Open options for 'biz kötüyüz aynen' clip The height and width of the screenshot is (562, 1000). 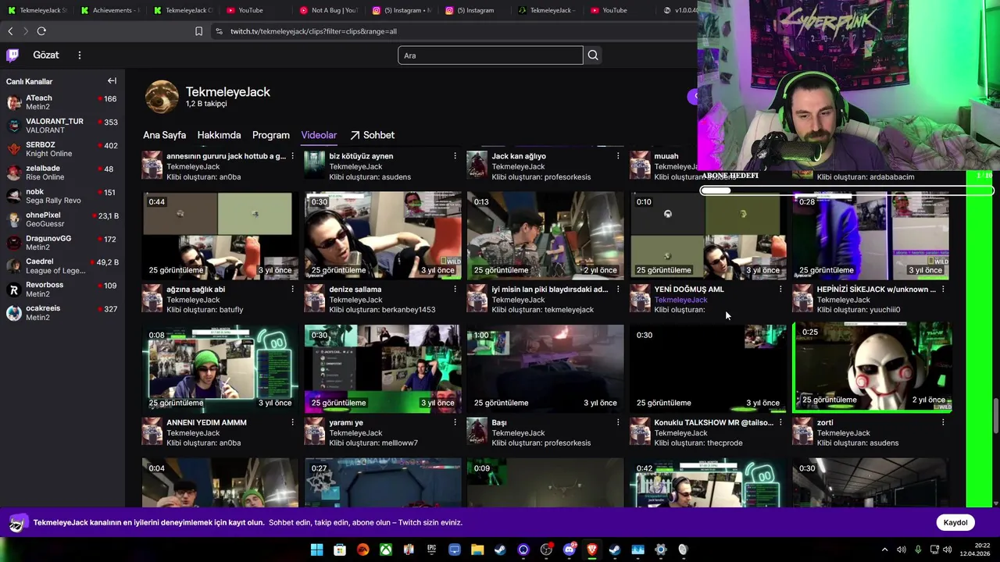coord(455,156)
